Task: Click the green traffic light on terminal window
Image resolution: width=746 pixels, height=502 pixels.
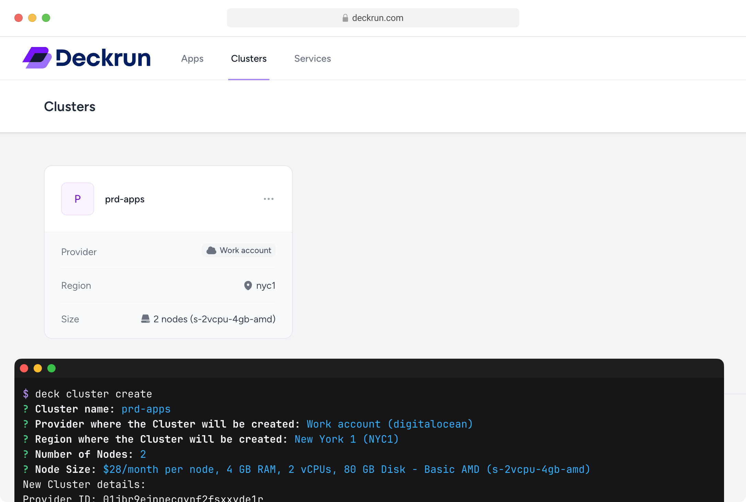Action: pyautogui.click(x=51, y=368)
